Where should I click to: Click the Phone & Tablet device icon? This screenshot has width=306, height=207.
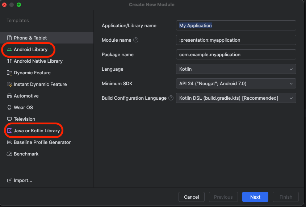click(9, 38)
